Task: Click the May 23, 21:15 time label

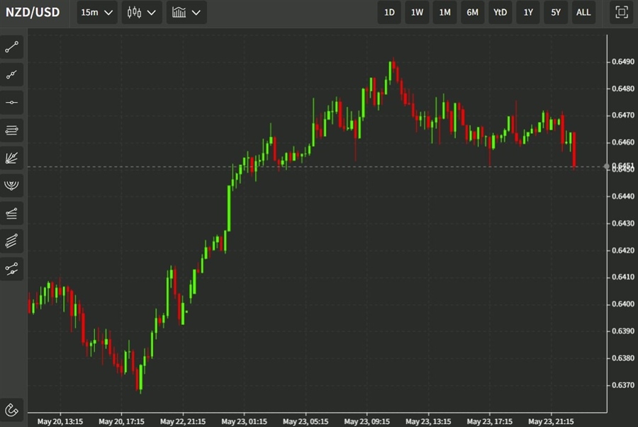Action: 551,421
